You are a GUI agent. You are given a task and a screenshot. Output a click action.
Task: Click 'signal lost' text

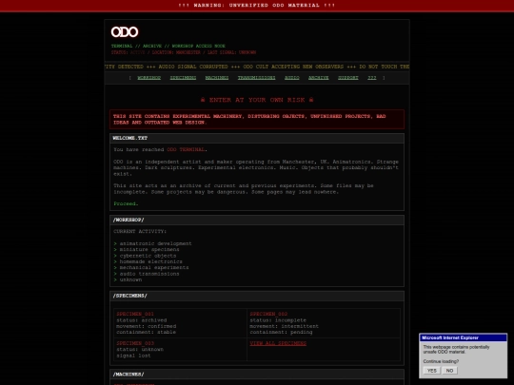tap(133, 356)
